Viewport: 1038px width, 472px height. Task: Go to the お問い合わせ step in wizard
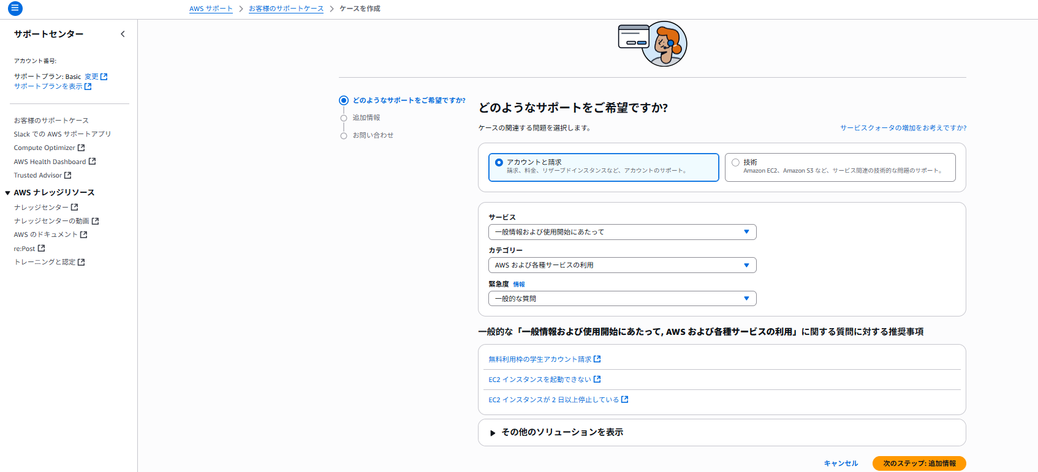click(373, 135)
